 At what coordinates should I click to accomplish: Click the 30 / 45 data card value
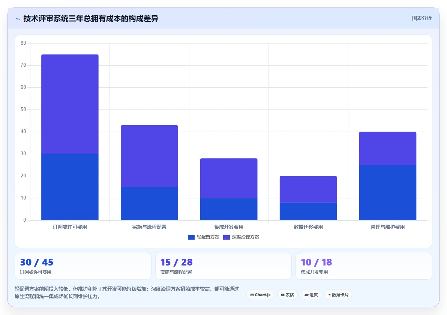click(x=36, y=262)
